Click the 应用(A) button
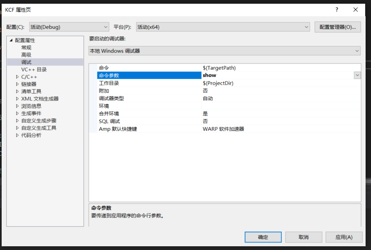 tap(344, 237)
